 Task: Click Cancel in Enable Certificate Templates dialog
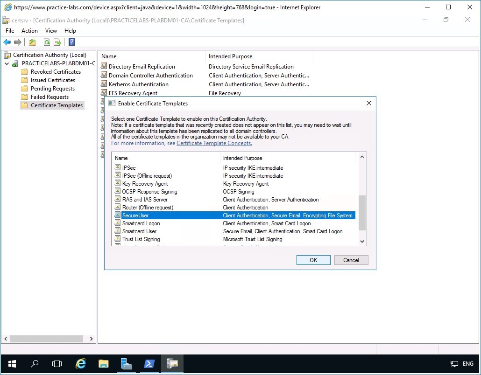tap(351, 260)
